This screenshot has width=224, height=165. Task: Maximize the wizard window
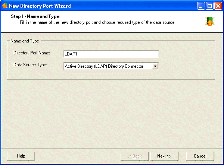click(209, 6)
